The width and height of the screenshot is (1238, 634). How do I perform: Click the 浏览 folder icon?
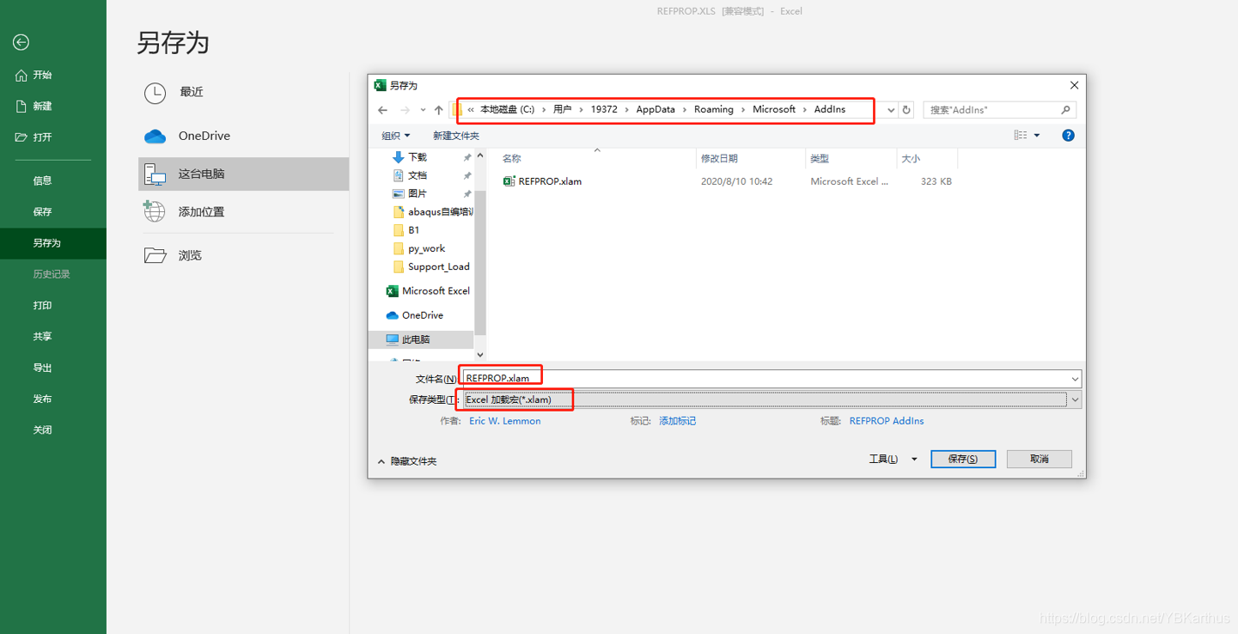click(x=155, y=255)
